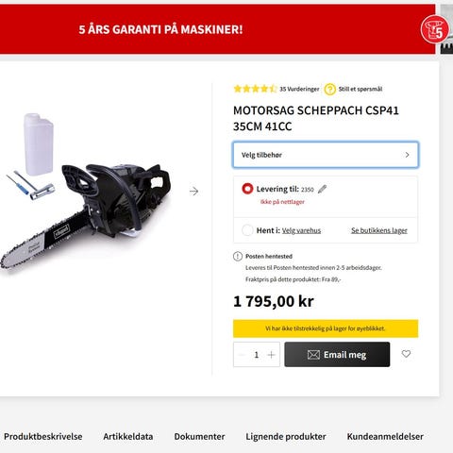The image size is (453, 453).
Task: Click the star rating icons
Action: pos(255,89)
